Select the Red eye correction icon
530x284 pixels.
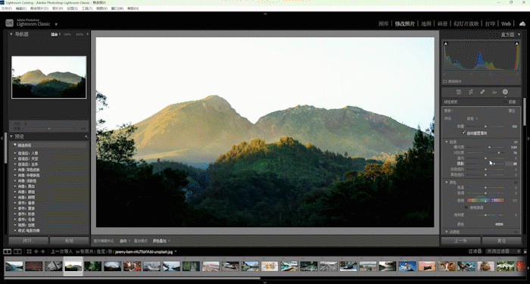click(x=494, y=92)
